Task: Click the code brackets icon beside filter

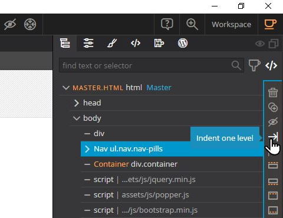Action: pos(271,65)
